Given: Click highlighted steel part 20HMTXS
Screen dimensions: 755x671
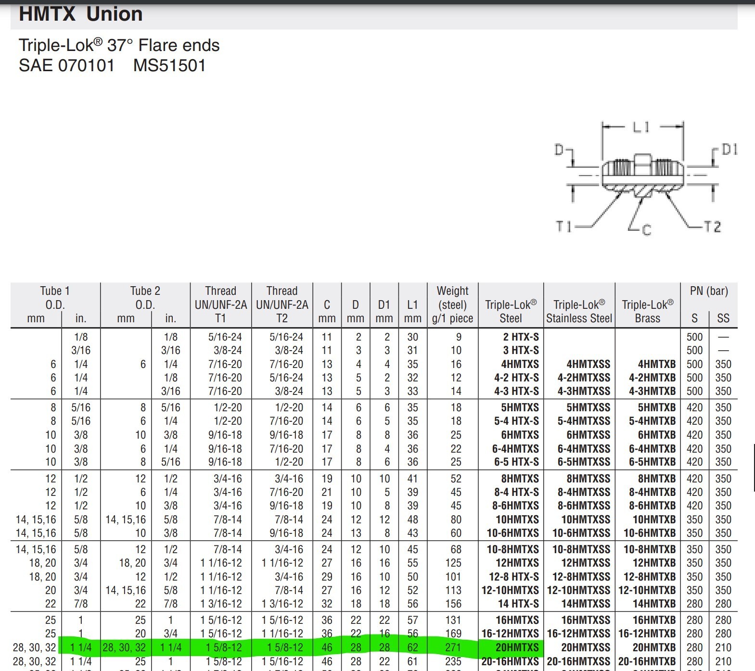Looking at the screenshot, I should click(517, 647).
